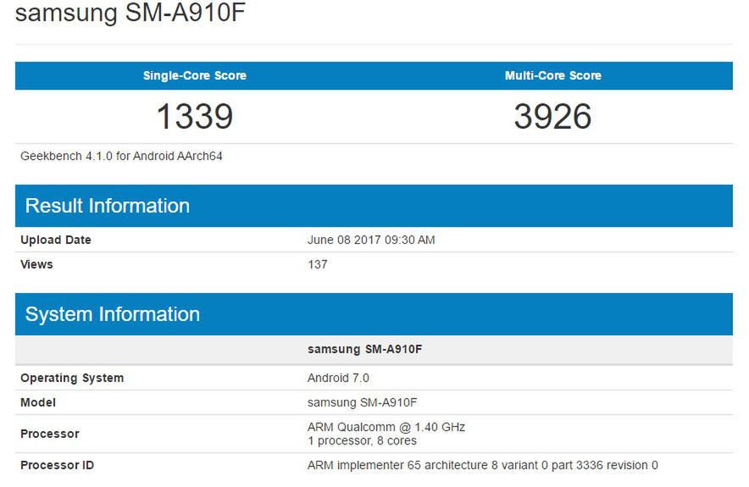Click the Single-Core Score header
749x487 pixels.
pos(195,75)
